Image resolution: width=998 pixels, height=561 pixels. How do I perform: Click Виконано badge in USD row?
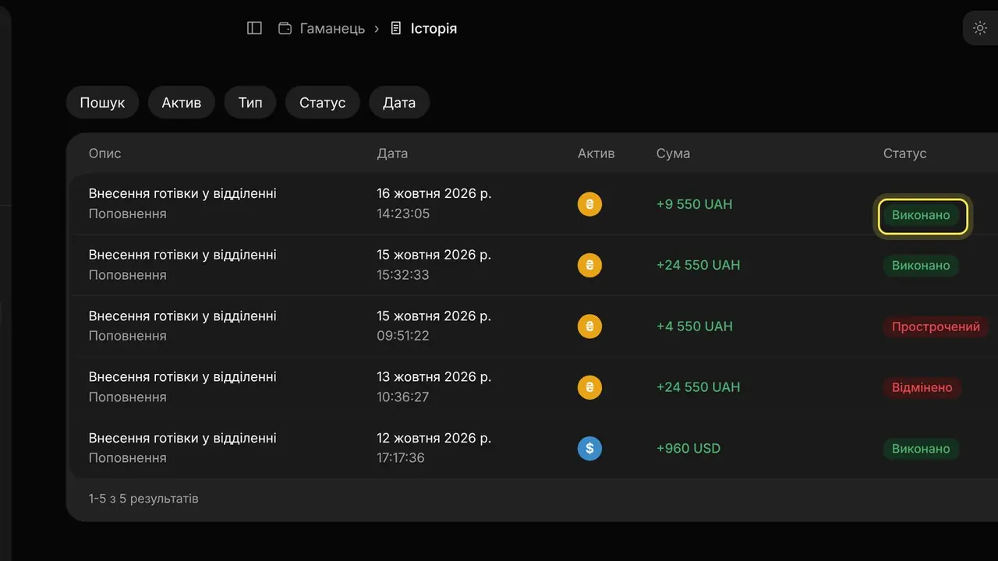[921, 449]
